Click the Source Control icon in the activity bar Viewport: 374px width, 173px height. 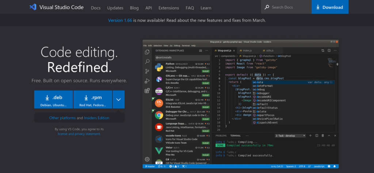pyautogui.click(x=147, y=72)
